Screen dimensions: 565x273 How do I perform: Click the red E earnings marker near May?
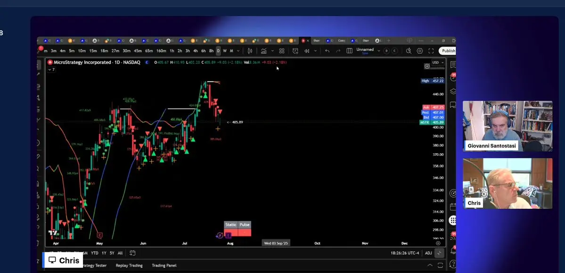(100, 235)
